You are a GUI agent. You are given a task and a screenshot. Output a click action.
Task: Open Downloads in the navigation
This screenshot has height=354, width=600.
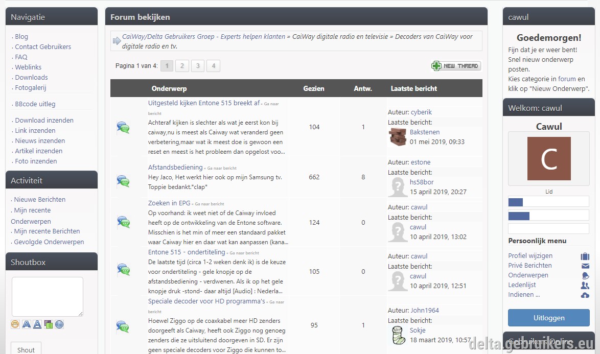[x=31, y=77]
